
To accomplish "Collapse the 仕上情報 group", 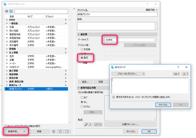I will coord(7,53).
